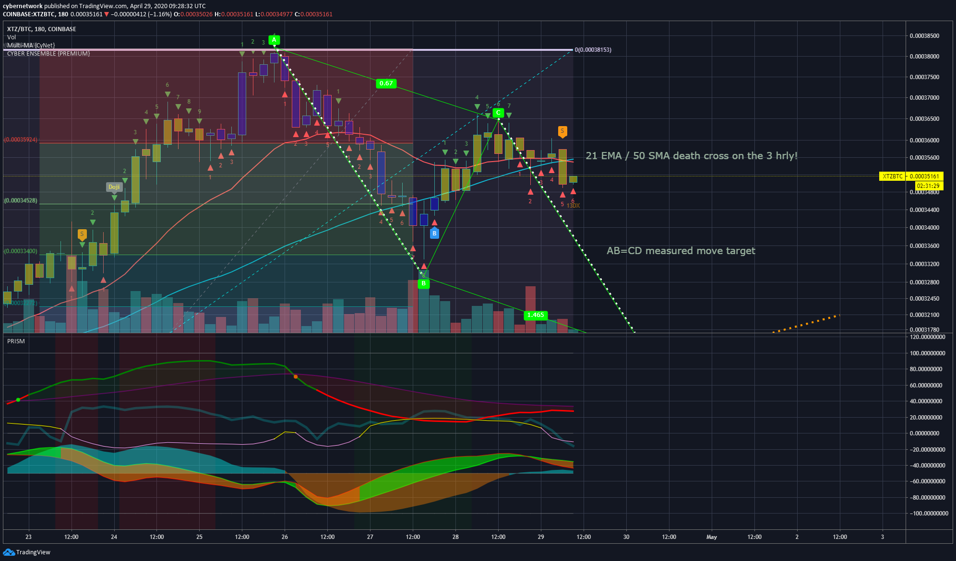The height and width of the screenshot is (561, 956).
Task: Select the CYBER ENSEMBLE {PREMIUM} legend
Action: 48,53
